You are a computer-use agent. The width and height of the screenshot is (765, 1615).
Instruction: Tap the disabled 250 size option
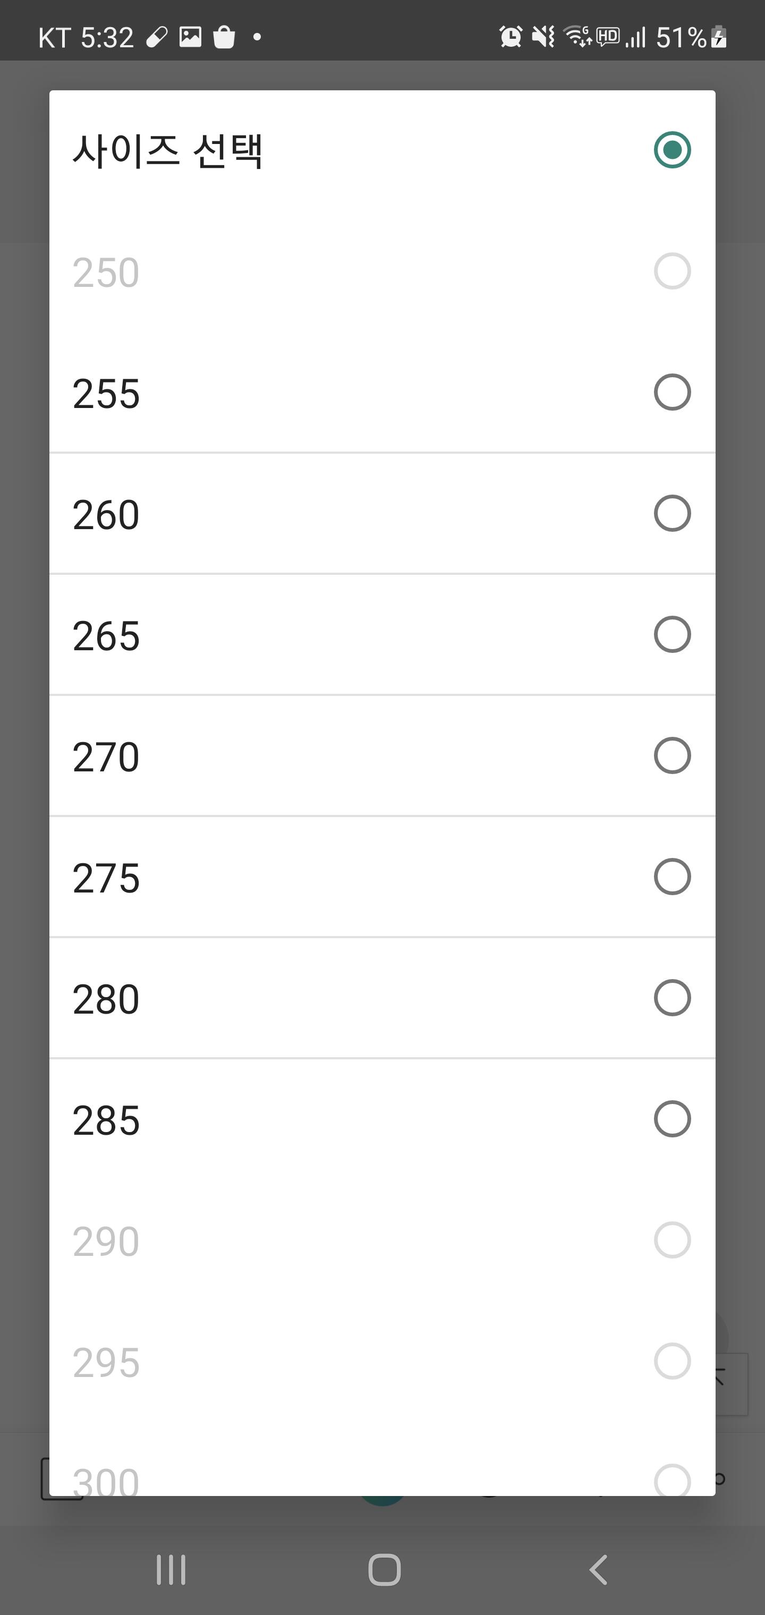[106, 273]
